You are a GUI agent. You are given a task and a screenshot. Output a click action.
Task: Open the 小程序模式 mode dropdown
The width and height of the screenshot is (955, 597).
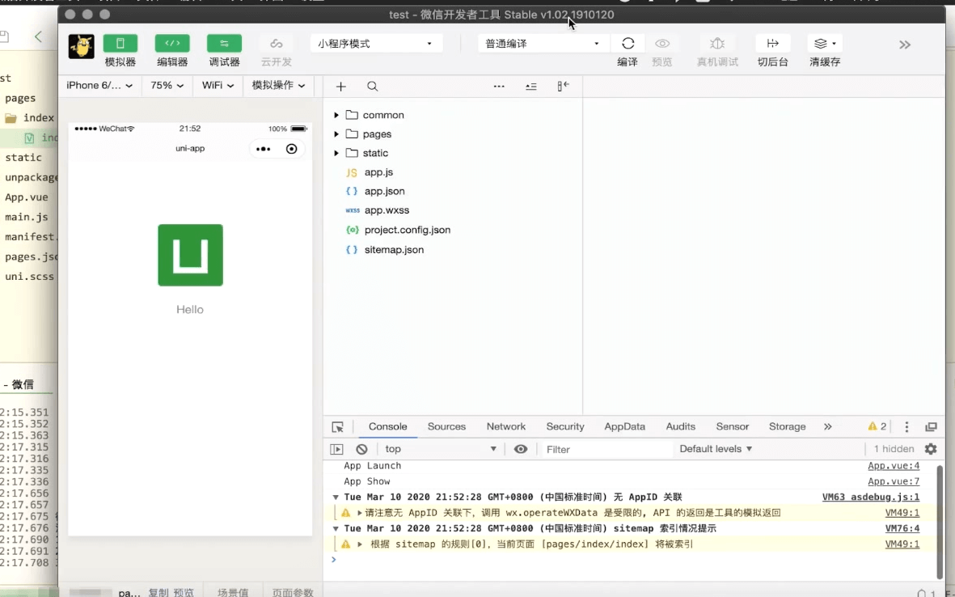click(x=376, y=43)
